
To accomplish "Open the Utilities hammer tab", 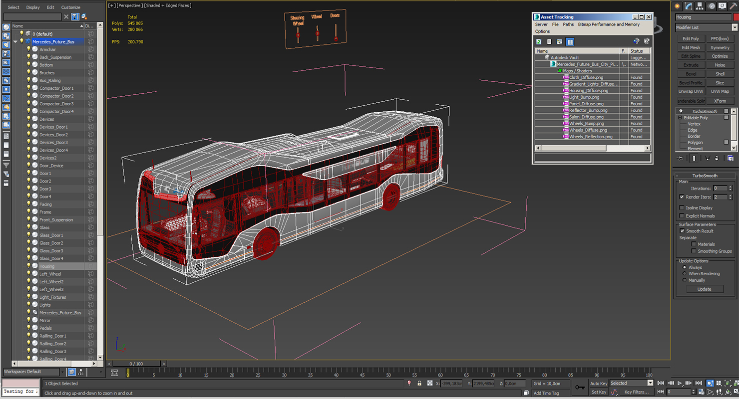I will tap(733, 6).
